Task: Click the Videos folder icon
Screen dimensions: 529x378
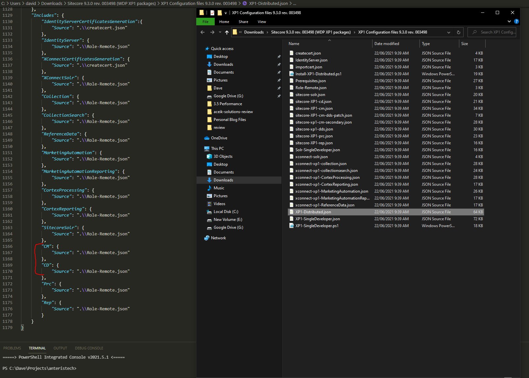Action: [209, 204]
